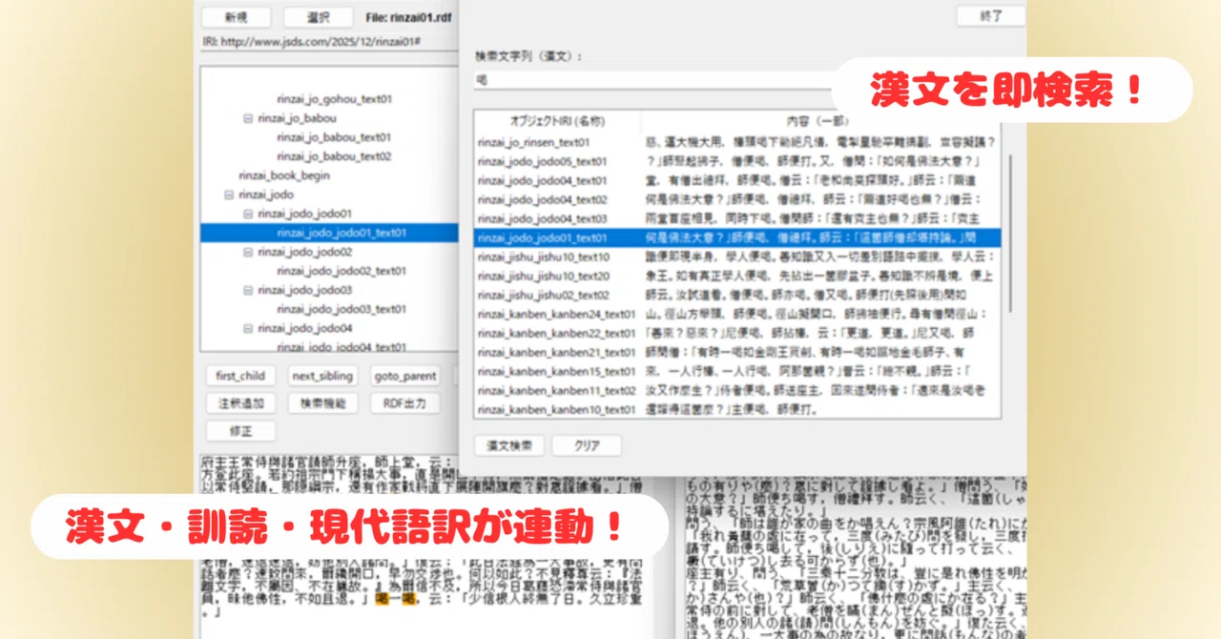Select the rinzai_jodo_jodo03 label in tree
The image size is (1221, 639).
pos(304,290)
